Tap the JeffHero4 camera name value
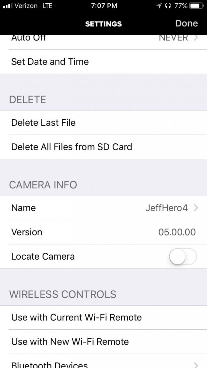The height and width of the screenshot is (368, 207). point(167,208)
